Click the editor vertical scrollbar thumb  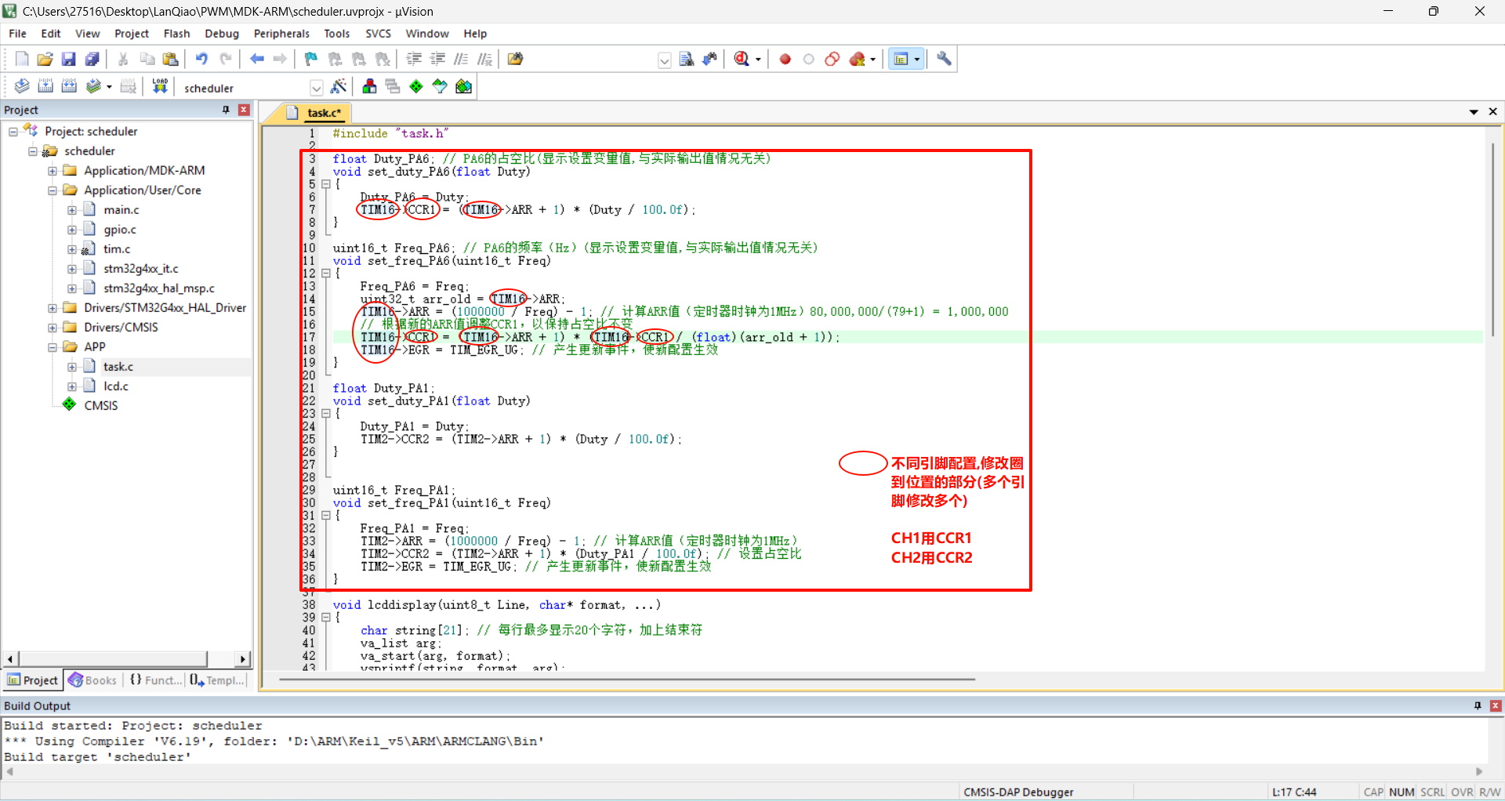coord(1492,239)
